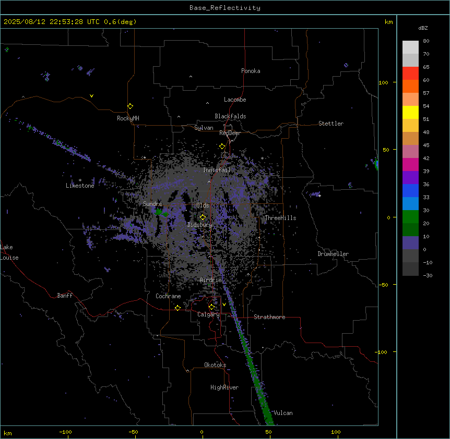This screenshot has width=450, height=439.
Task: Click the yellow diamond marker above Calgary label
Action: click(x=211, y=307)
